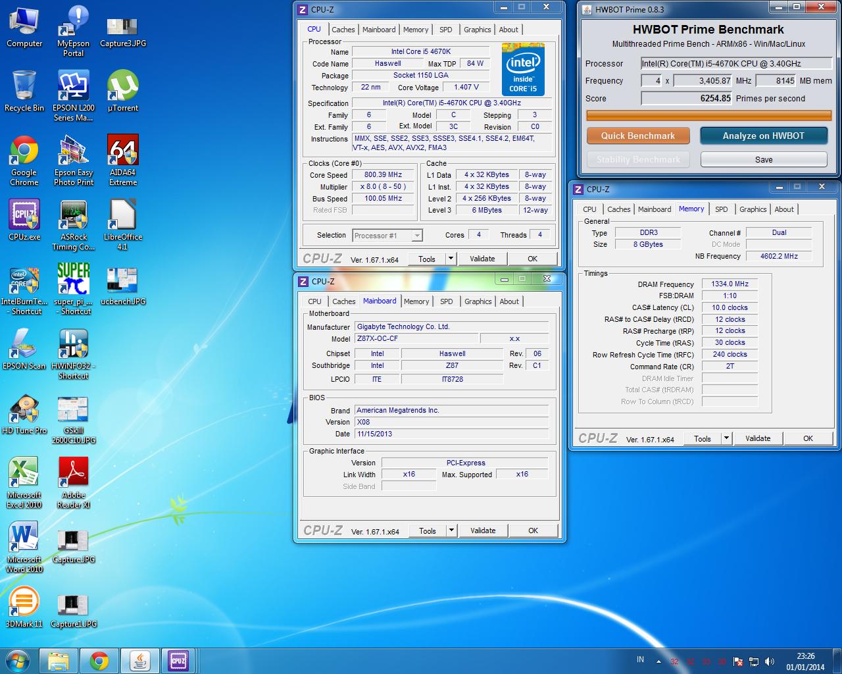Image resolution: width=842 pixels, height=674 pixels.
Task: Switch to CPU-Z in the taskbar
Action: [x=178, y=661]
